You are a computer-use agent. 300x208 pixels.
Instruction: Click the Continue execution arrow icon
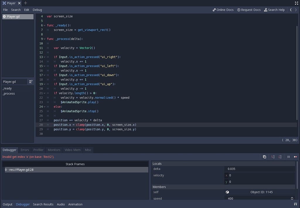point(295,157)
